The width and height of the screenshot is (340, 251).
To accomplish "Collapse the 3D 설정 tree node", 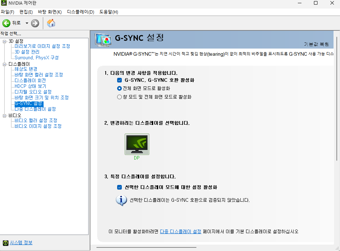I will tap(4, 41).
